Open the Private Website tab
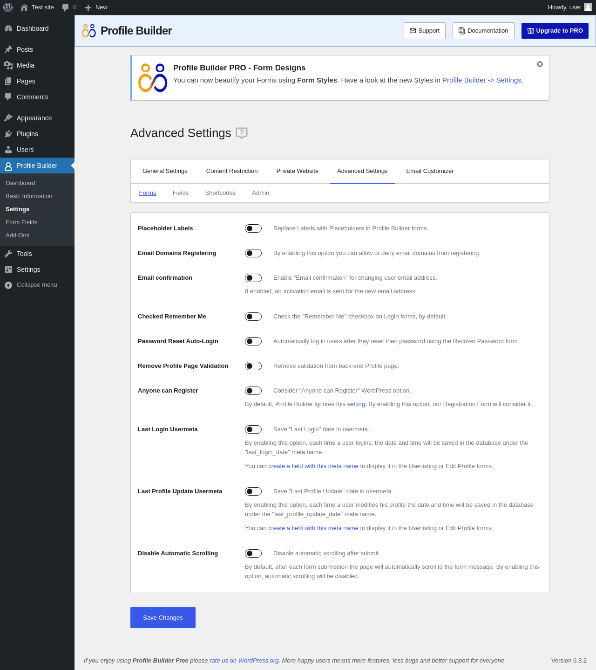This screenshot has height=670, width=596. [298, 171]
